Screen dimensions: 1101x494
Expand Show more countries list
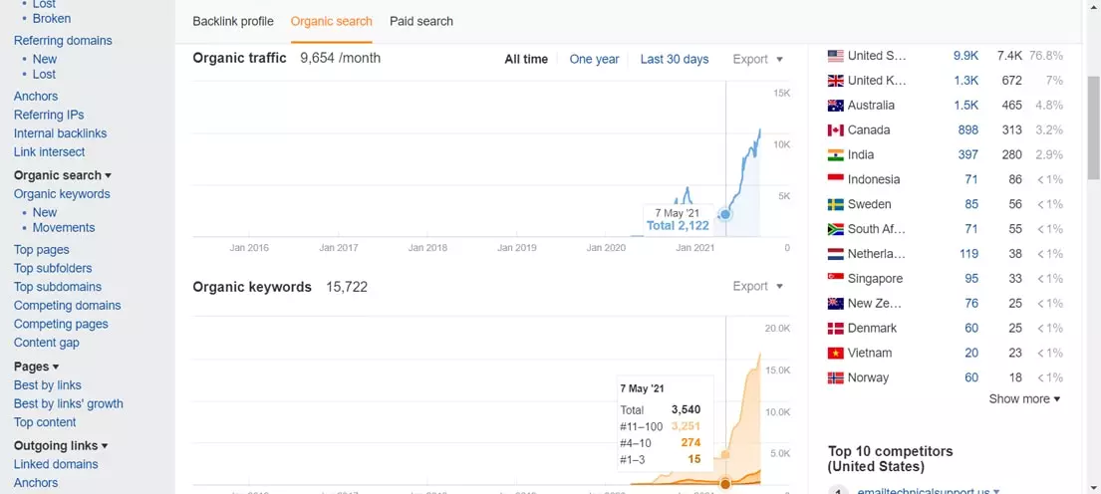click(x=1024, y=399)
